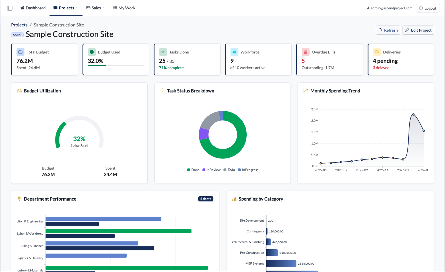Click the Logout button
445x272 pixels.
[428, 8]
